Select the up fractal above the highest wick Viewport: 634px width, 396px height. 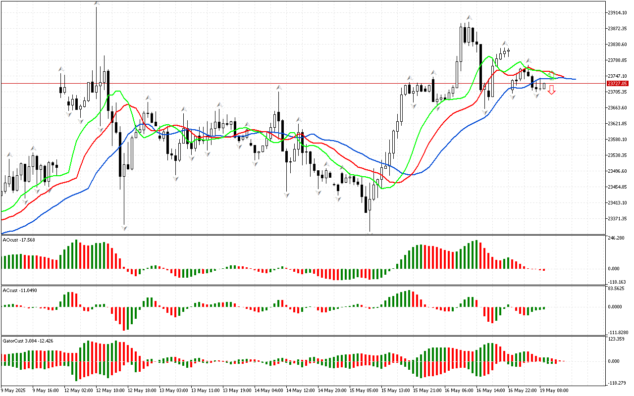97,3
